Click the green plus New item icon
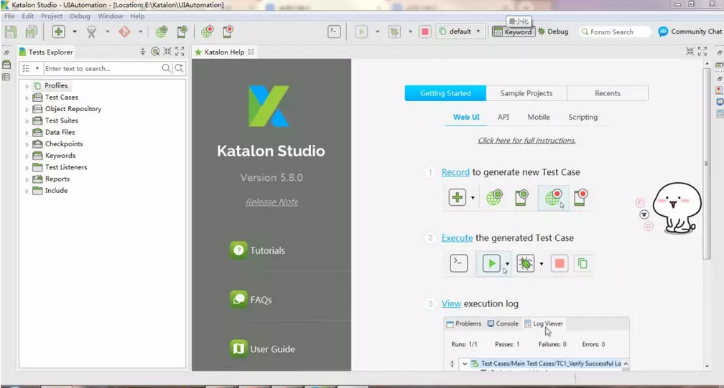The height and width of the screenshot is (388, 724). 58,32
